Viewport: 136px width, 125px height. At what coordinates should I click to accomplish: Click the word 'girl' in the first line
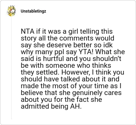click(x=73, y=31)
